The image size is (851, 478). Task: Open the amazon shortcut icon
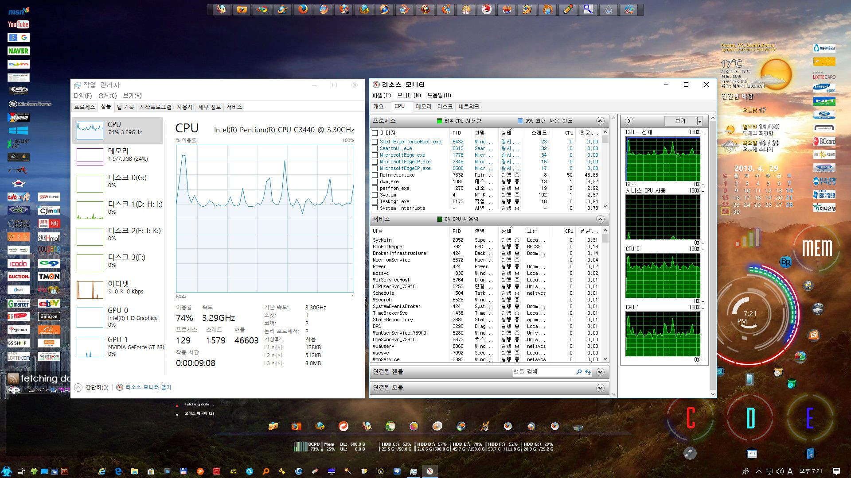[x=49, y=316]
